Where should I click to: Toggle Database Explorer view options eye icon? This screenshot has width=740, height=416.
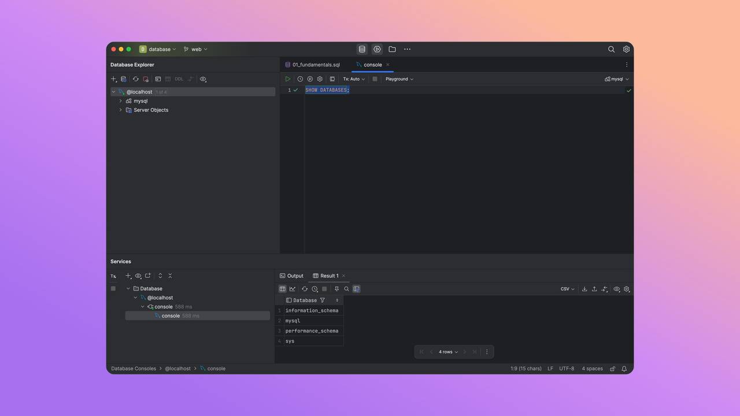[203, 79]
